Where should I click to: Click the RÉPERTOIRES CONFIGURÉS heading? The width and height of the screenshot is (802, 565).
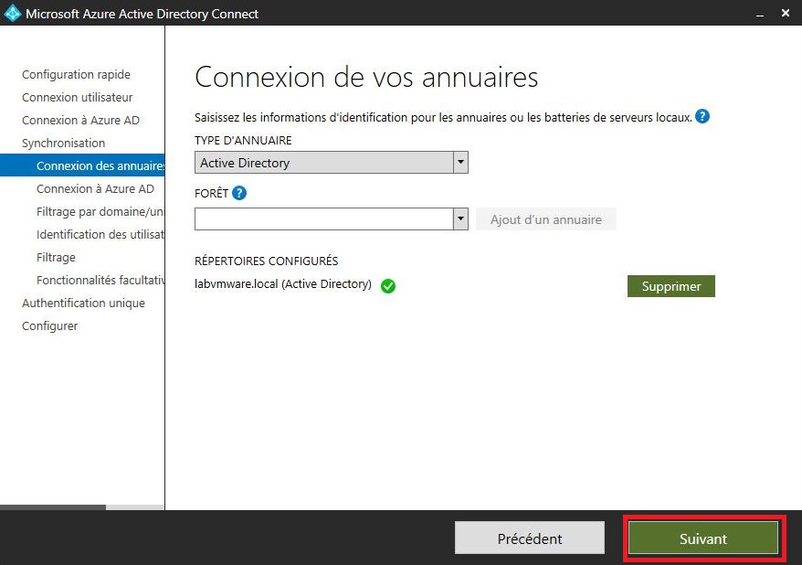click(x=266, y=261)
